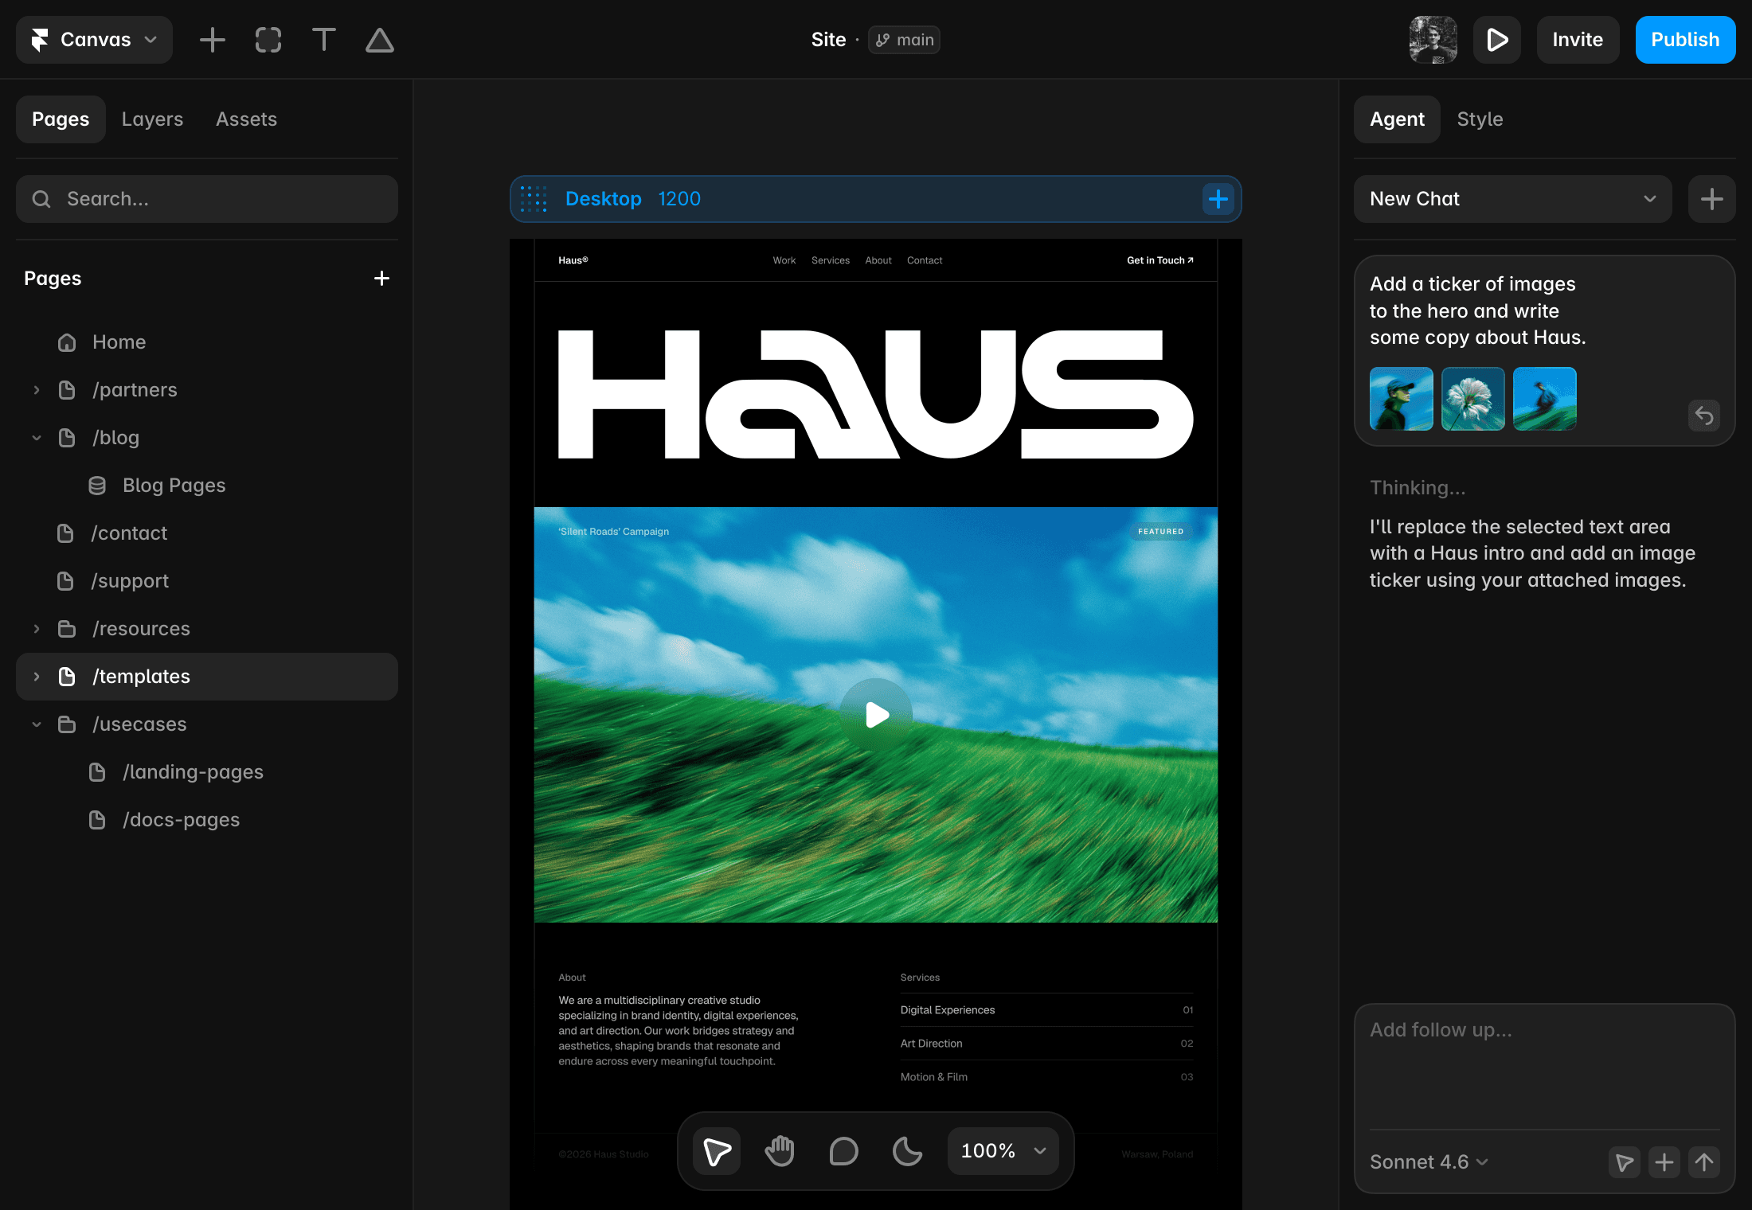Select the Frame tool icon
The width and height of the screenshot is (1752, 1210).
pyautogui.click(x=268, y=40)
